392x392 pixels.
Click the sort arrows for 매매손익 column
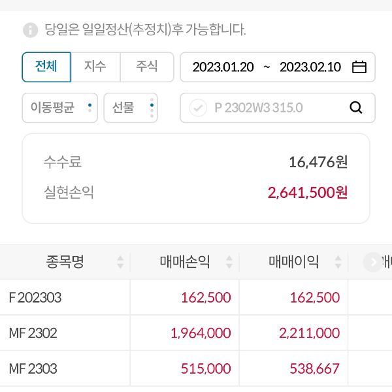pyautogui.click(x=229, y=263)
